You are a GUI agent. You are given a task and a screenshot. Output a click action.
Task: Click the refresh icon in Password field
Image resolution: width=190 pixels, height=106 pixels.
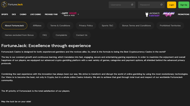pos(161,5)
